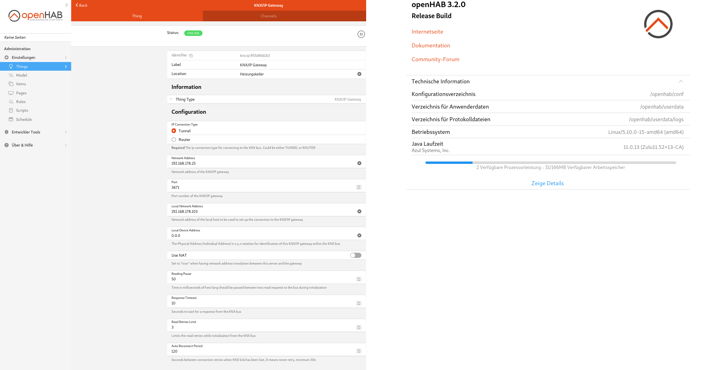Copy the thing identifier with copy icon

191,56
